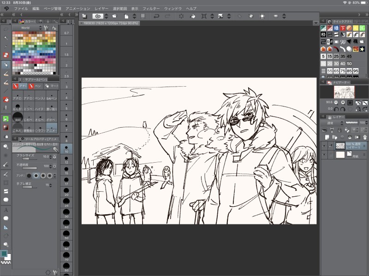
Task: Click the green BG icon in quick access
Action: (362, 28)
